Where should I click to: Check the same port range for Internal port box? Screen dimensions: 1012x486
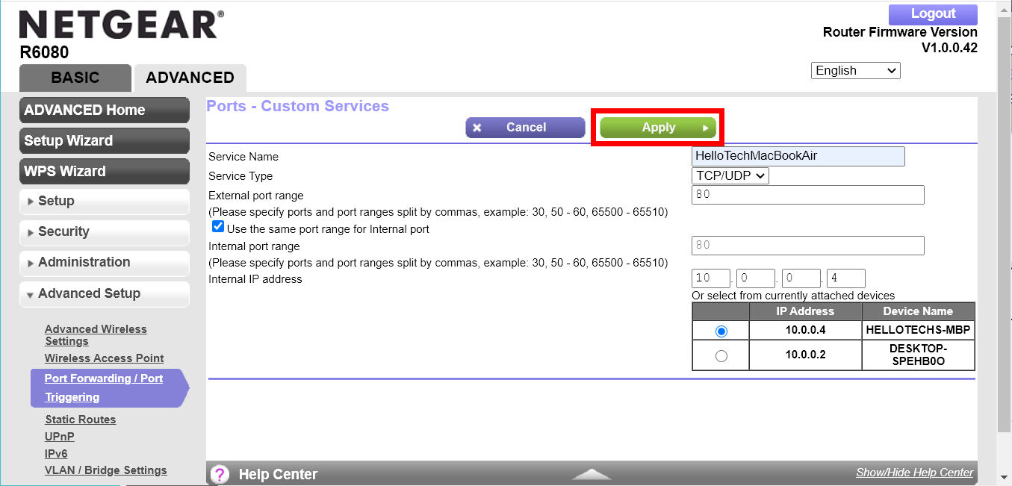(x=218, y=227)
